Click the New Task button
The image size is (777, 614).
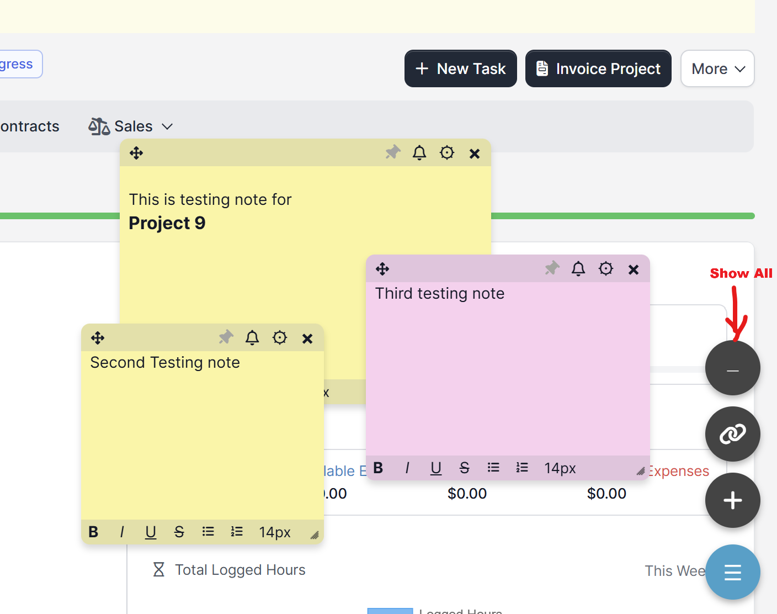coord(461,68)
